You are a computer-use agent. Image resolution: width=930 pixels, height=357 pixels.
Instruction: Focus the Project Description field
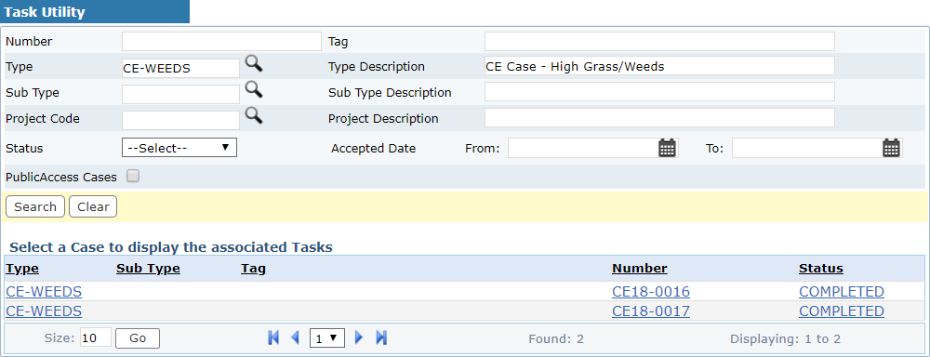click(x=659, y=118)
